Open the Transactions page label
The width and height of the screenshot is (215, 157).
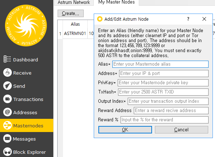pos(28,99)
